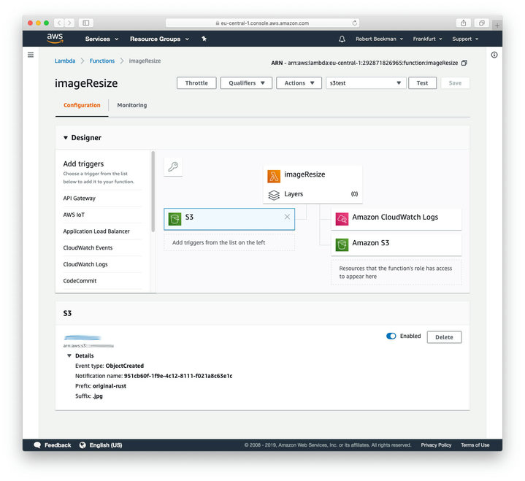Open the Terms of Use link
Image resolution: width=525 pixels, height=481 pixels.
(475, 445)
